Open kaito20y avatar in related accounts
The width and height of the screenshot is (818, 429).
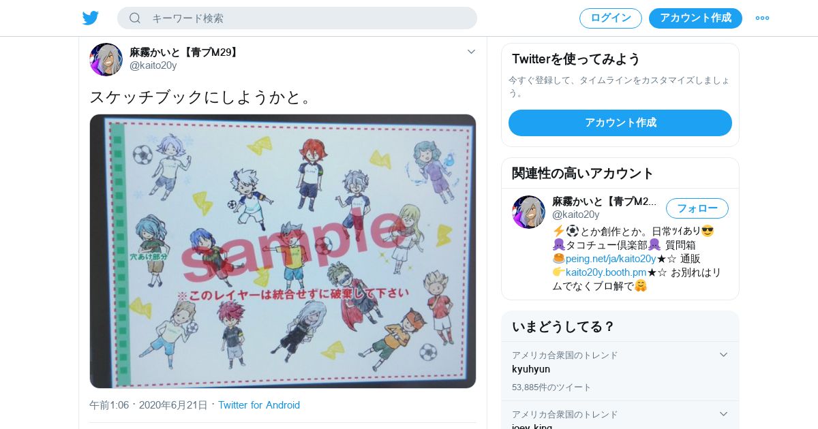pyautogui.click(x=529, y=212)
